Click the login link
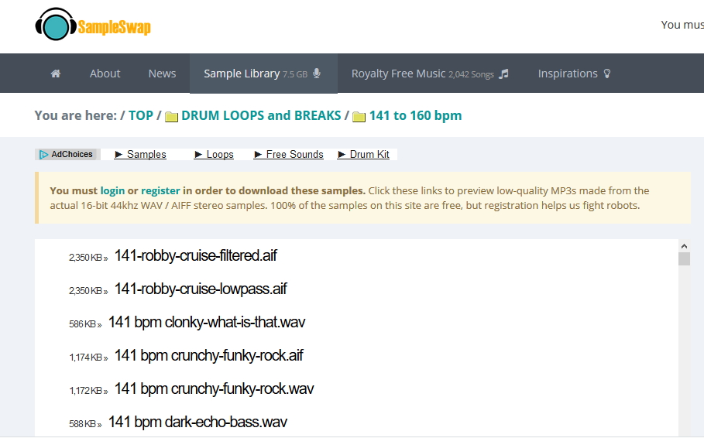 pyautogui.click(x=112, y=190)
